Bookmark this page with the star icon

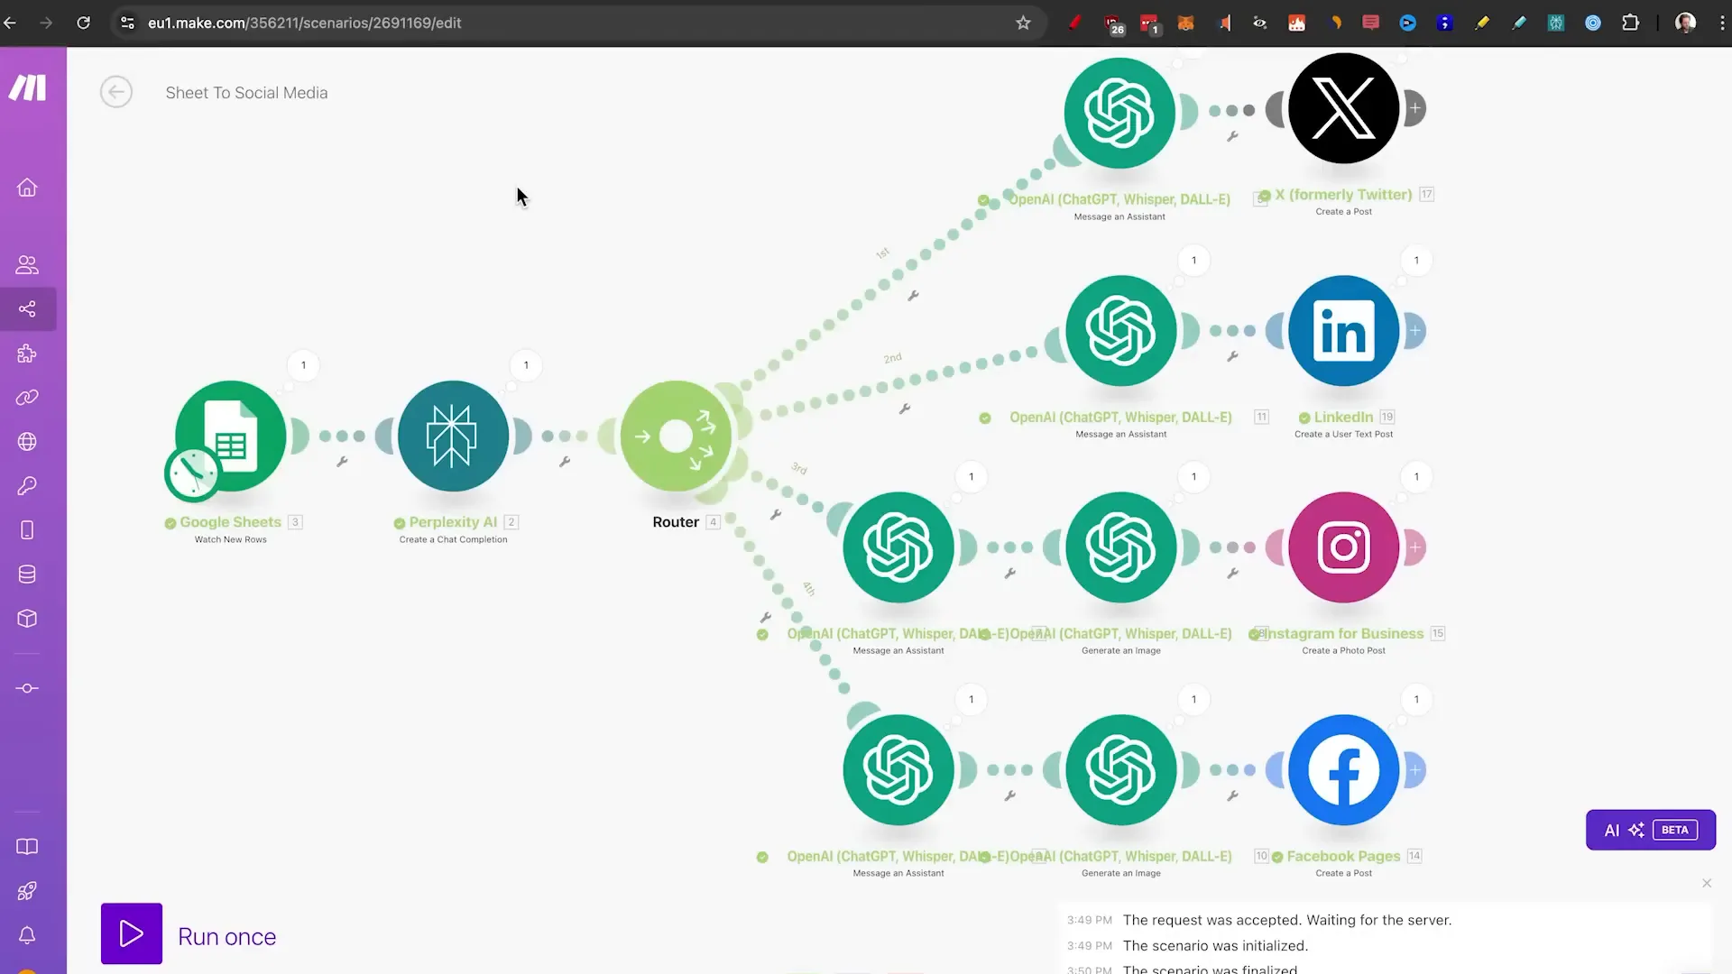[x=1023, y=23]
